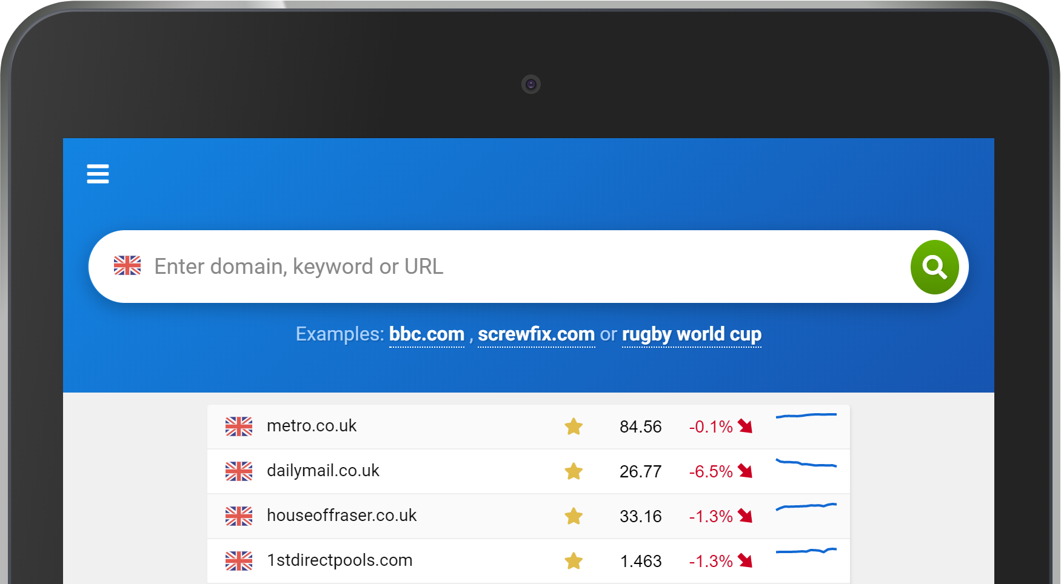This screenshot has height=584, width=1061.
Task: Toggle favorite star for dailymail.co.uk
Action: coord(574,471)
